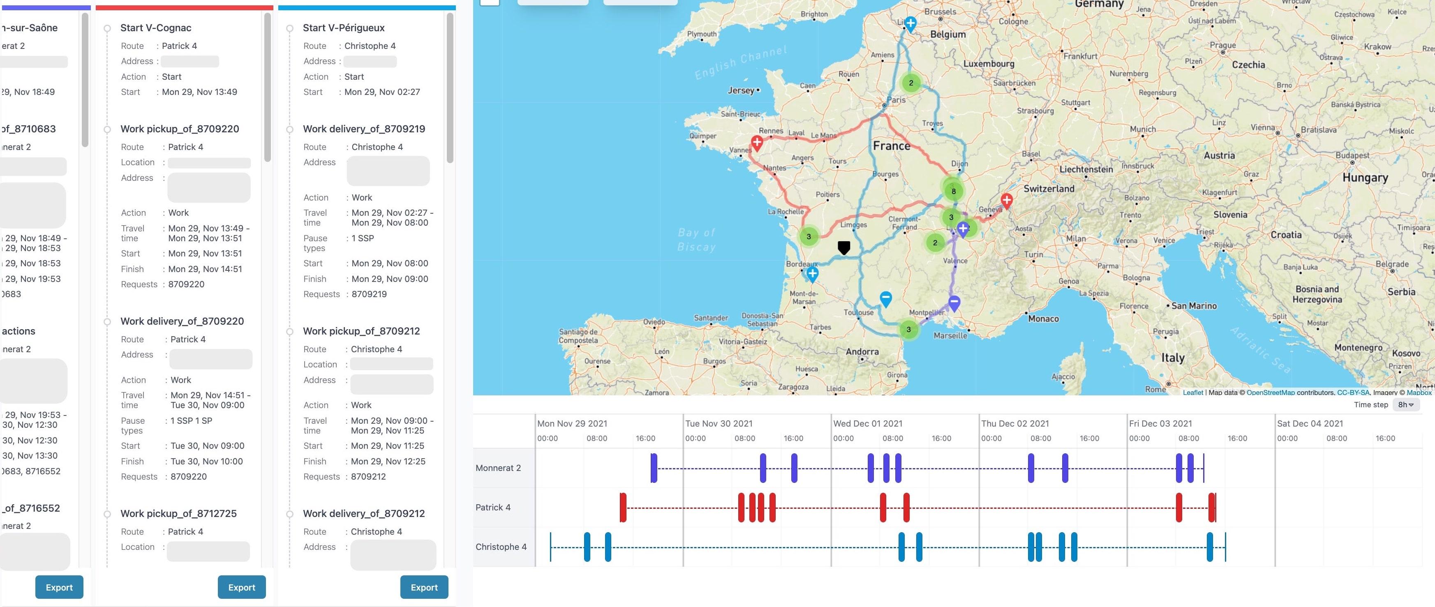Click the step circle beside Work delivery_of_8709220
This screenshot has height=607, width=1435.
pos(108,321)
